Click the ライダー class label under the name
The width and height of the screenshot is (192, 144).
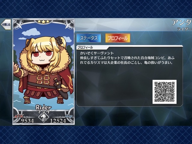pyautogui.click(x=184, y=29)
